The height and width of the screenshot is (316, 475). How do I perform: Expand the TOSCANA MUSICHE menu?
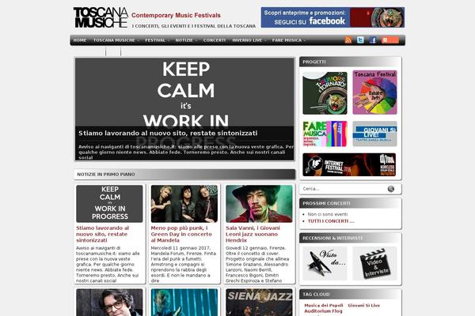coord(116,40)
